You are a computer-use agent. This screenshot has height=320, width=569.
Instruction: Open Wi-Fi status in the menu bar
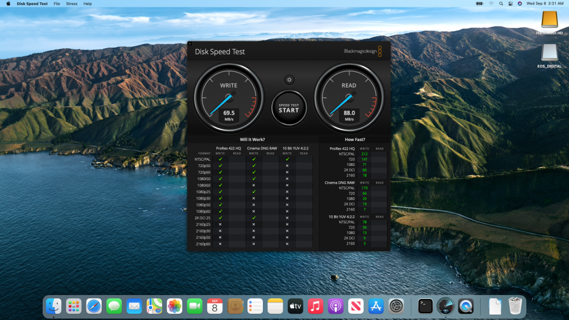491,3
